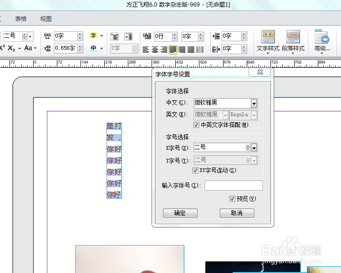Toggle XY字号连动 checkbox
This screenshot has width=341, height=273.
point(195,170)
